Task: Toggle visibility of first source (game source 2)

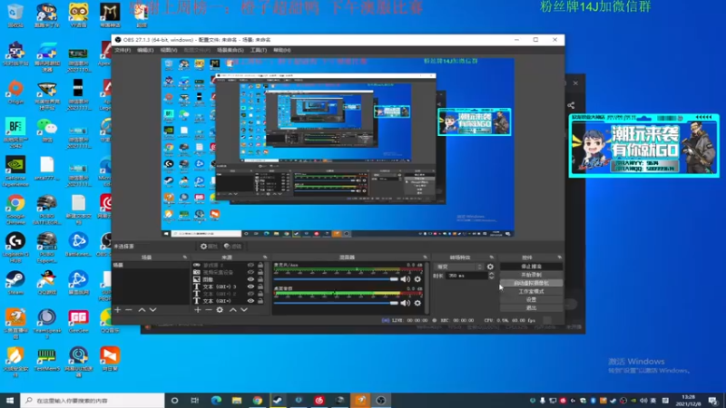Action: click(x=250, y=265)
